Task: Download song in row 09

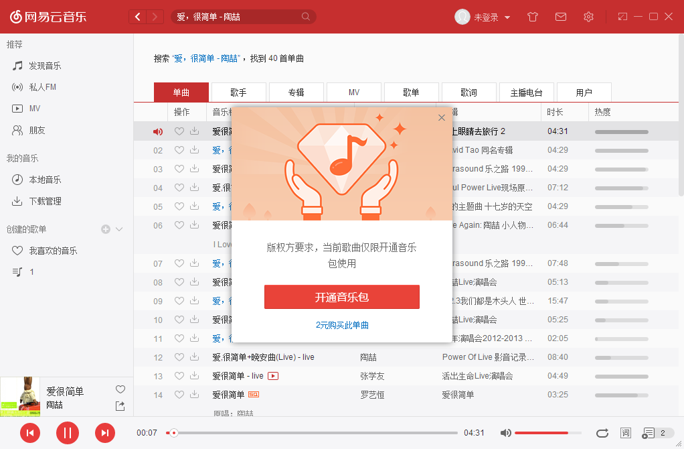Action: click(195, 300)
